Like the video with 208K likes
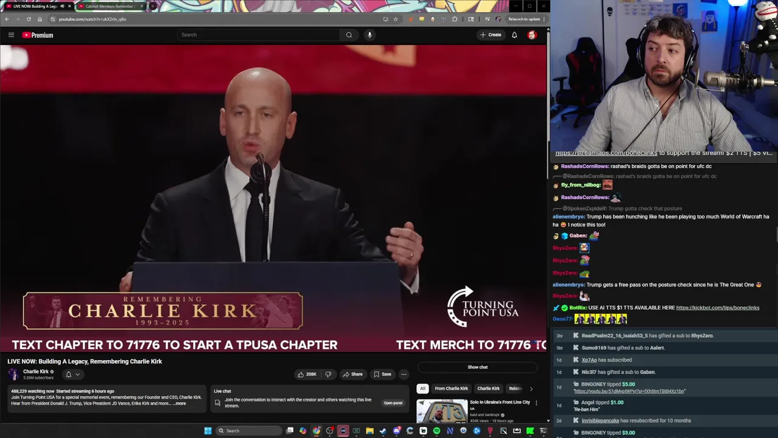The height and width of the screenshot is (438, 778). 307,374
